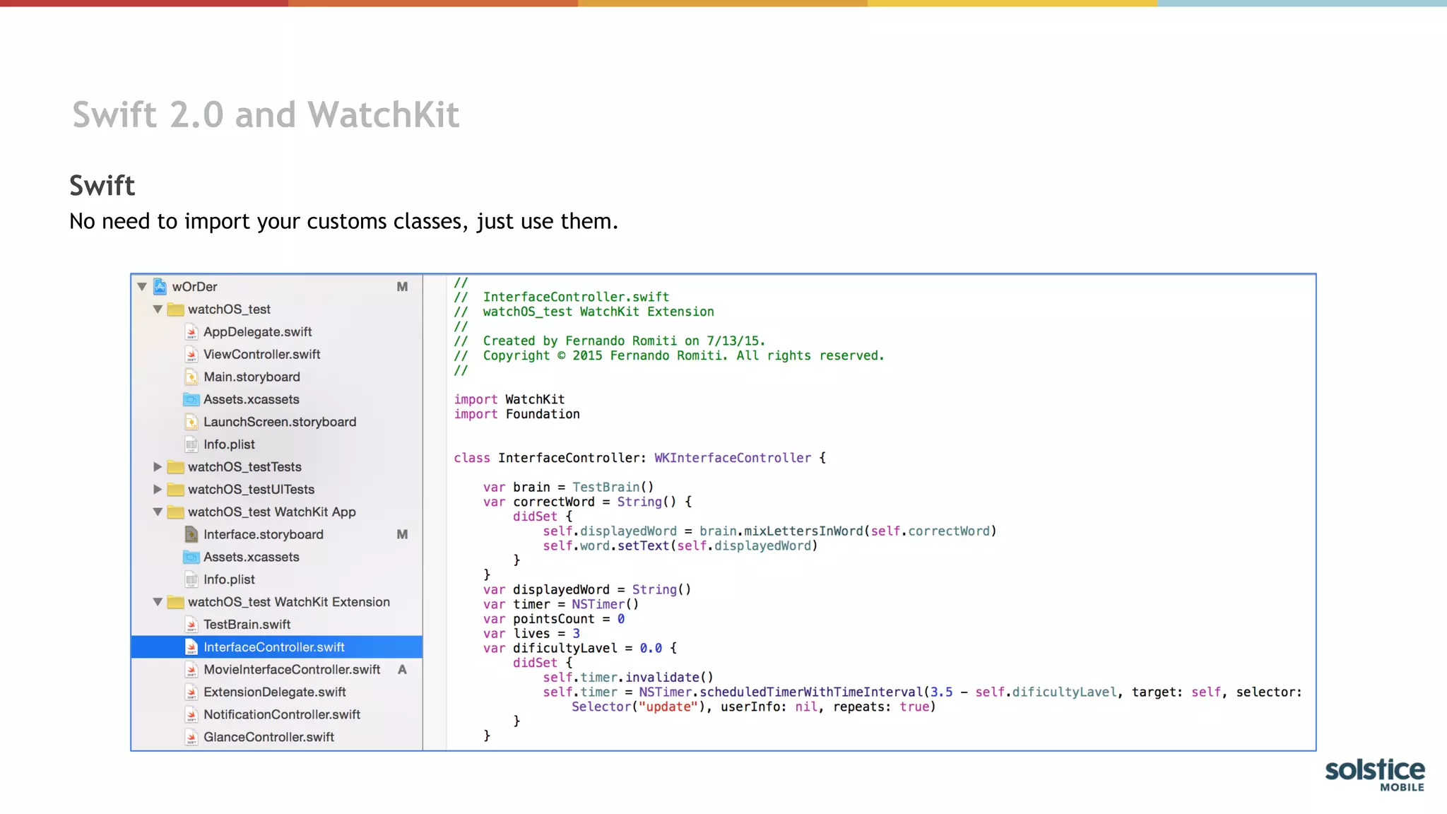Select the watchOS_testTests group name

pyautogui.click(x=244, y=467)
